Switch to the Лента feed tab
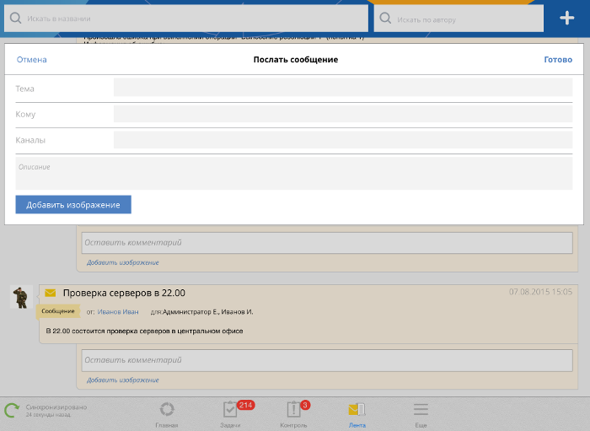The height and width of the screenshot is (431, 590). tap(357, 410)
